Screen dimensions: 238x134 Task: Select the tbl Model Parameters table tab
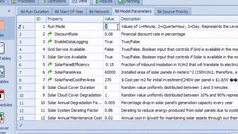pyautogui.click(x=133, y=11)
